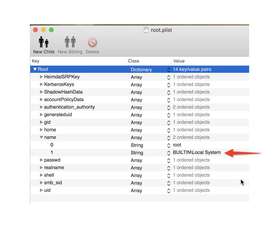
Task: Select the BUILTIN\Local System value
Action: click(197, 152)
